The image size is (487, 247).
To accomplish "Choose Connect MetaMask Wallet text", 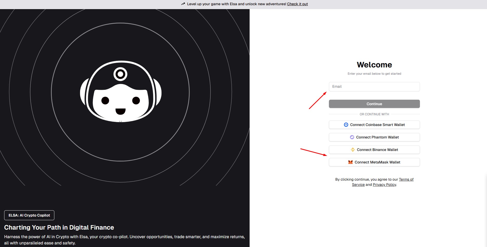I will (377, 162).
